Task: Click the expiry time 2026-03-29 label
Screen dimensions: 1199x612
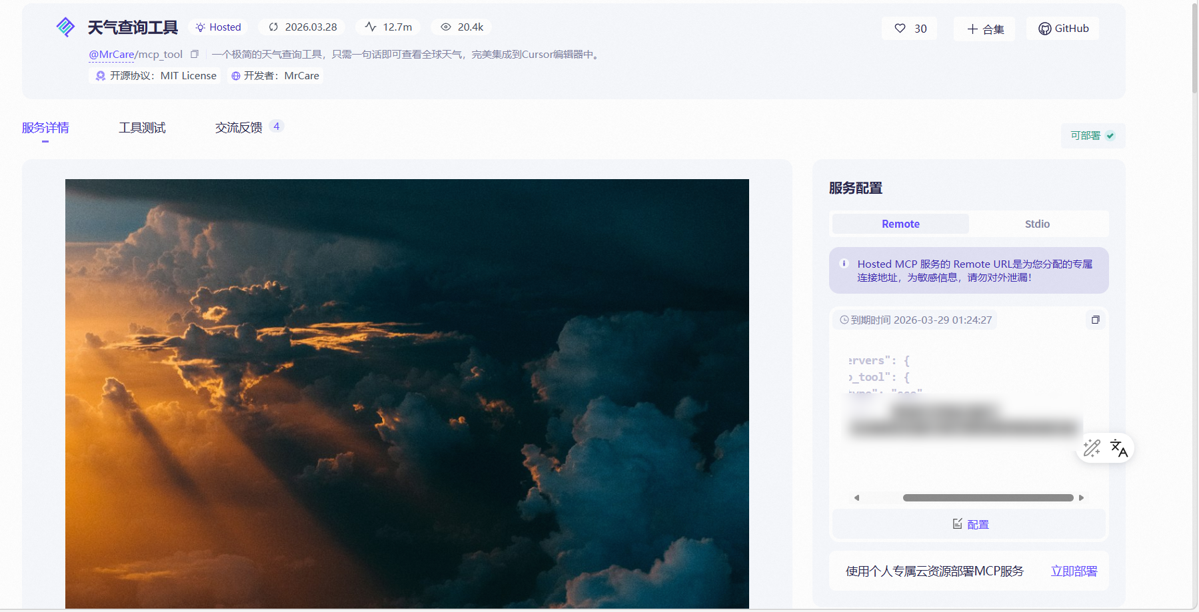Action: (915, 320)
